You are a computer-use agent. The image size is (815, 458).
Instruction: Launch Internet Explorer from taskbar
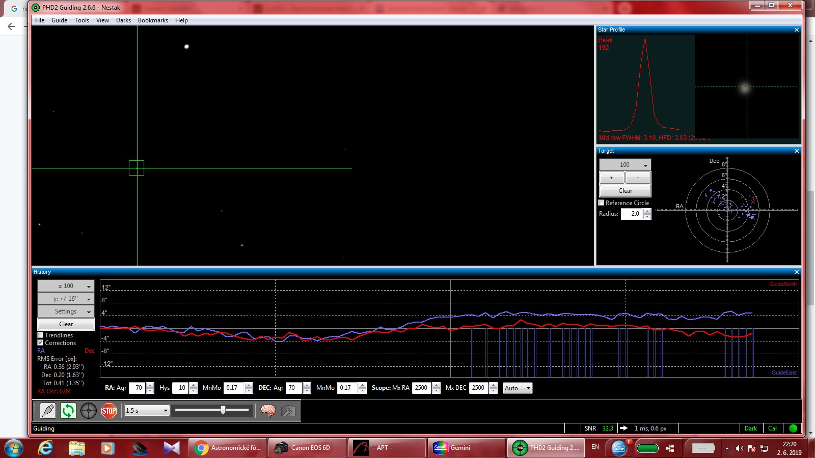point(46,448)
